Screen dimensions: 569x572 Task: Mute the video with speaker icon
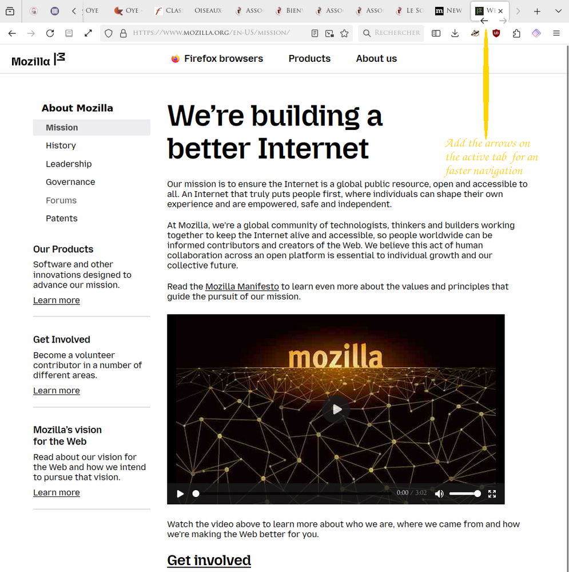[x=439, y=494]
